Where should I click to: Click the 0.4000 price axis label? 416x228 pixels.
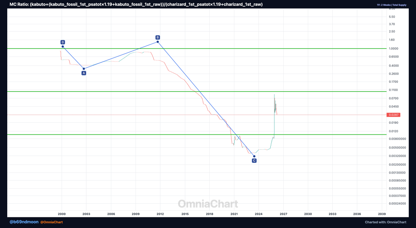(394, 66)
